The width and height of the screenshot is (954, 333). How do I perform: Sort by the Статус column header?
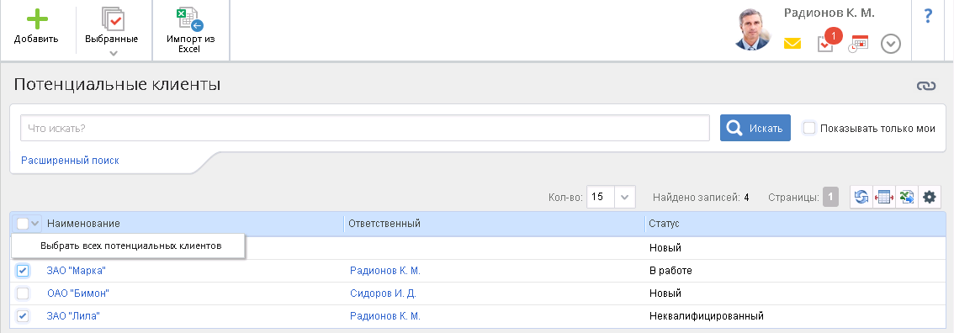(x=664, y=224)
